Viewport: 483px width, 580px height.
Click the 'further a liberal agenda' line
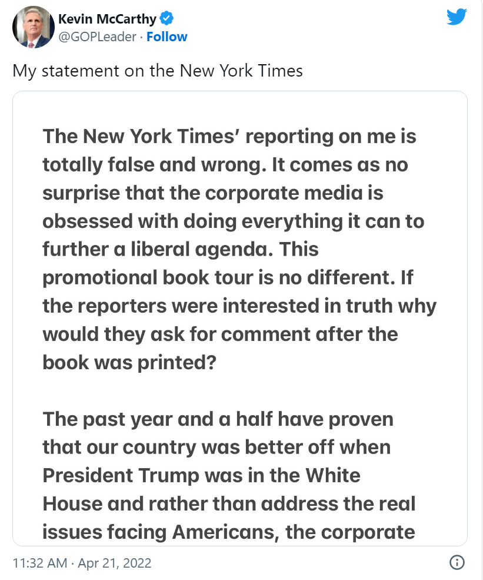click(181, 249)
